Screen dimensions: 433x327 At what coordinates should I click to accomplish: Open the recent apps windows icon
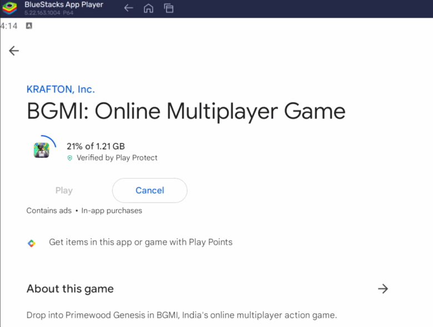(x=169, y=8)
